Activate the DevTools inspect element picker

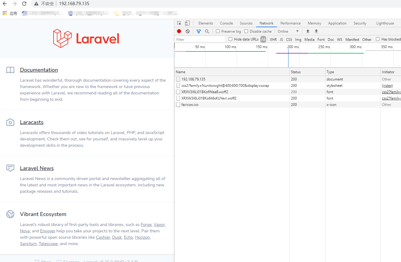179,23
